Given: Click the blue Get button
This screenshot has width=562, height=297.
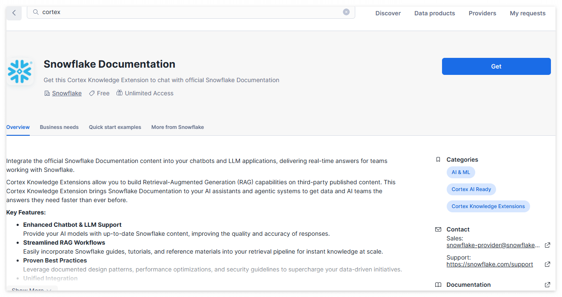Looking at the screenshot, I should [x=496, y=66].
